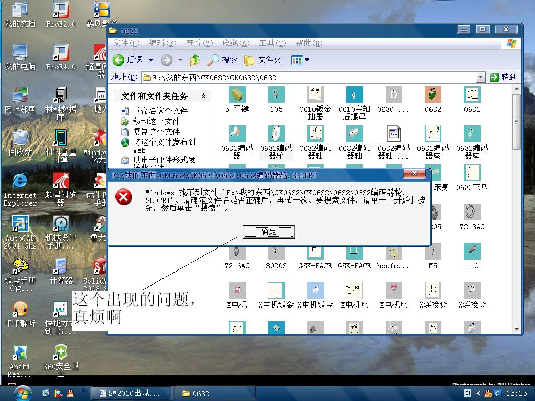
Task: Toggle the 文件夹 folders pane
Action: point(262,60)
